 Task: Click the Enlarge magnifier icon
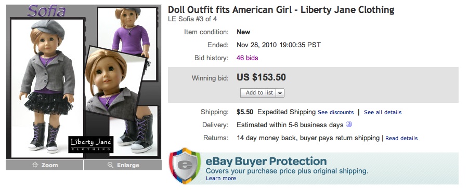pos(111,165)
